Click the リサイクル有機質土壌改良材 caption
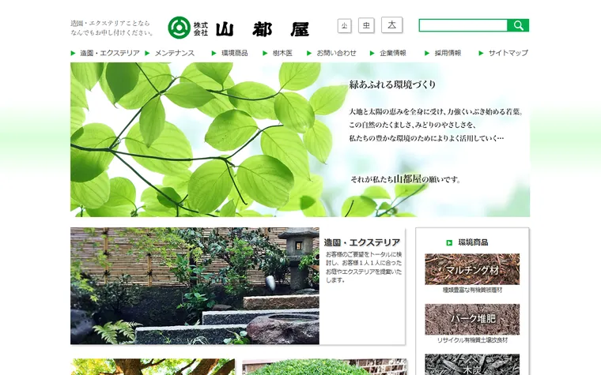This screenshot has height=375, width=601. click(472, 340)
